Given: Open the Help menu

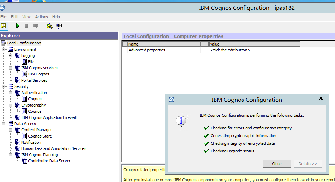Looking at the screenshot, I should coord(56,17).
